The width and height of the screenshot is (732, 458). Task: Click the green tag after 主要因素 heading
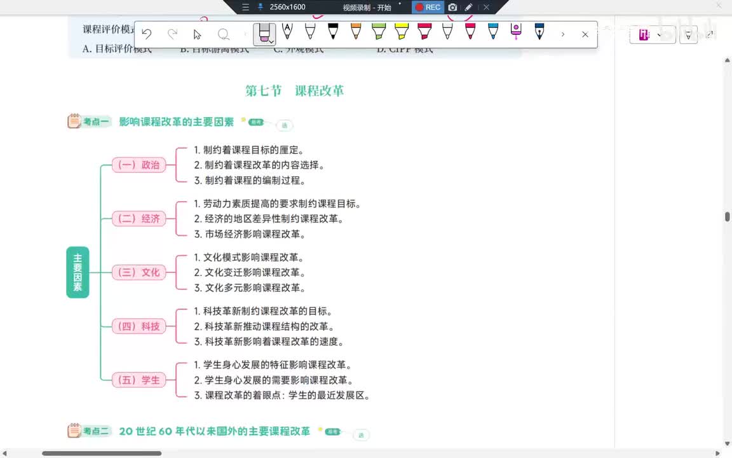(x=256, y=122)
